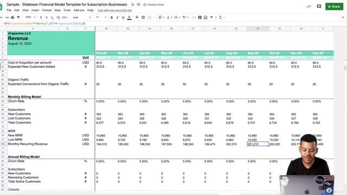Open the View menu
This screenshot has height=195, width=347.
point(25,10)
